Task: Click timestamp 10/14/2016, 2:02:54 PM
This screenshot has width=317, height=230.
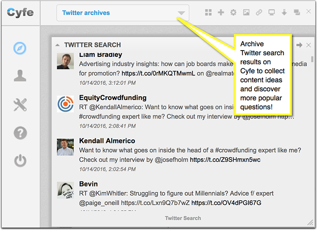Action: [108, 169]
